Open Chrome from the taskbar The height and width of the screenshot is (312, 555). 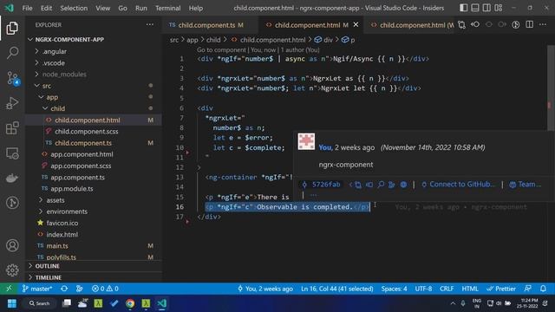(130, 303)
